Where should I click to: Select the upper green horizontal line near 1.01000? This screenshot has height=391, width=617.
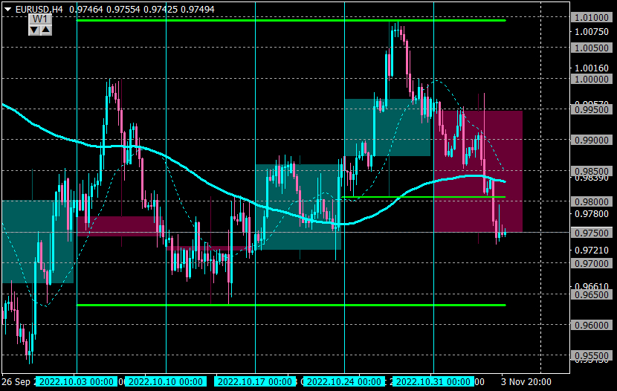click(x=291, y=20)
